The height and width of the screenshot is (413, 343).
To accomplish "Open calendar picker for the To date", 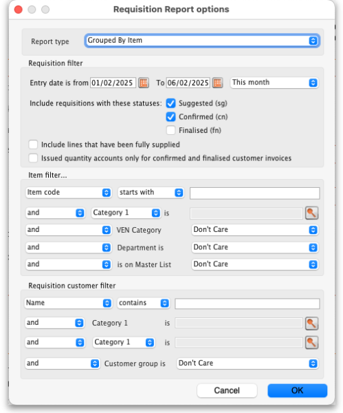I will pos(217,83).
